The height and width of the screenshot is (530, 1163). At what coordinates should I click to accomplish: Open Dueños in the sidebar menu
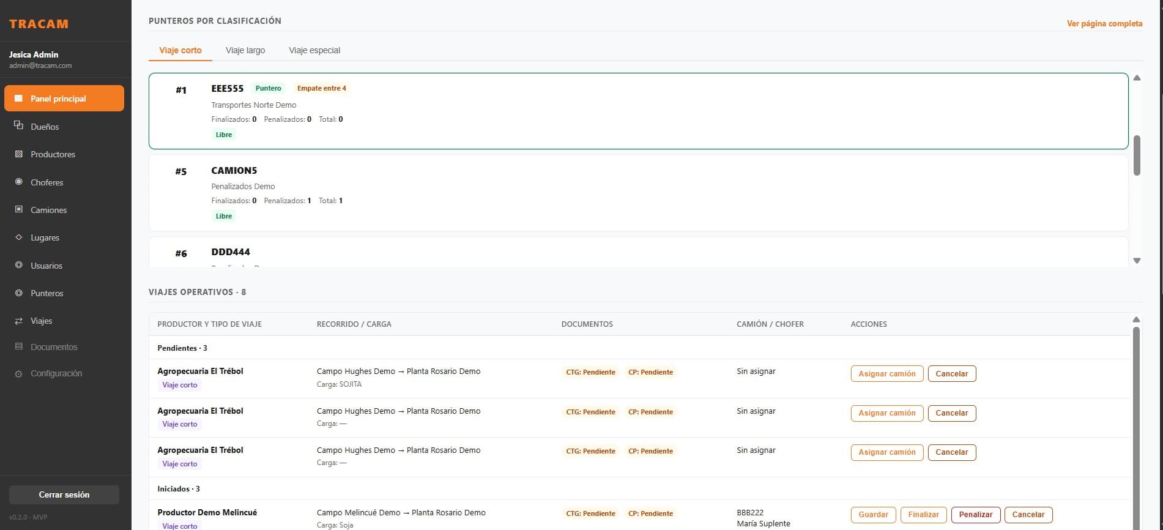[64, 127]
